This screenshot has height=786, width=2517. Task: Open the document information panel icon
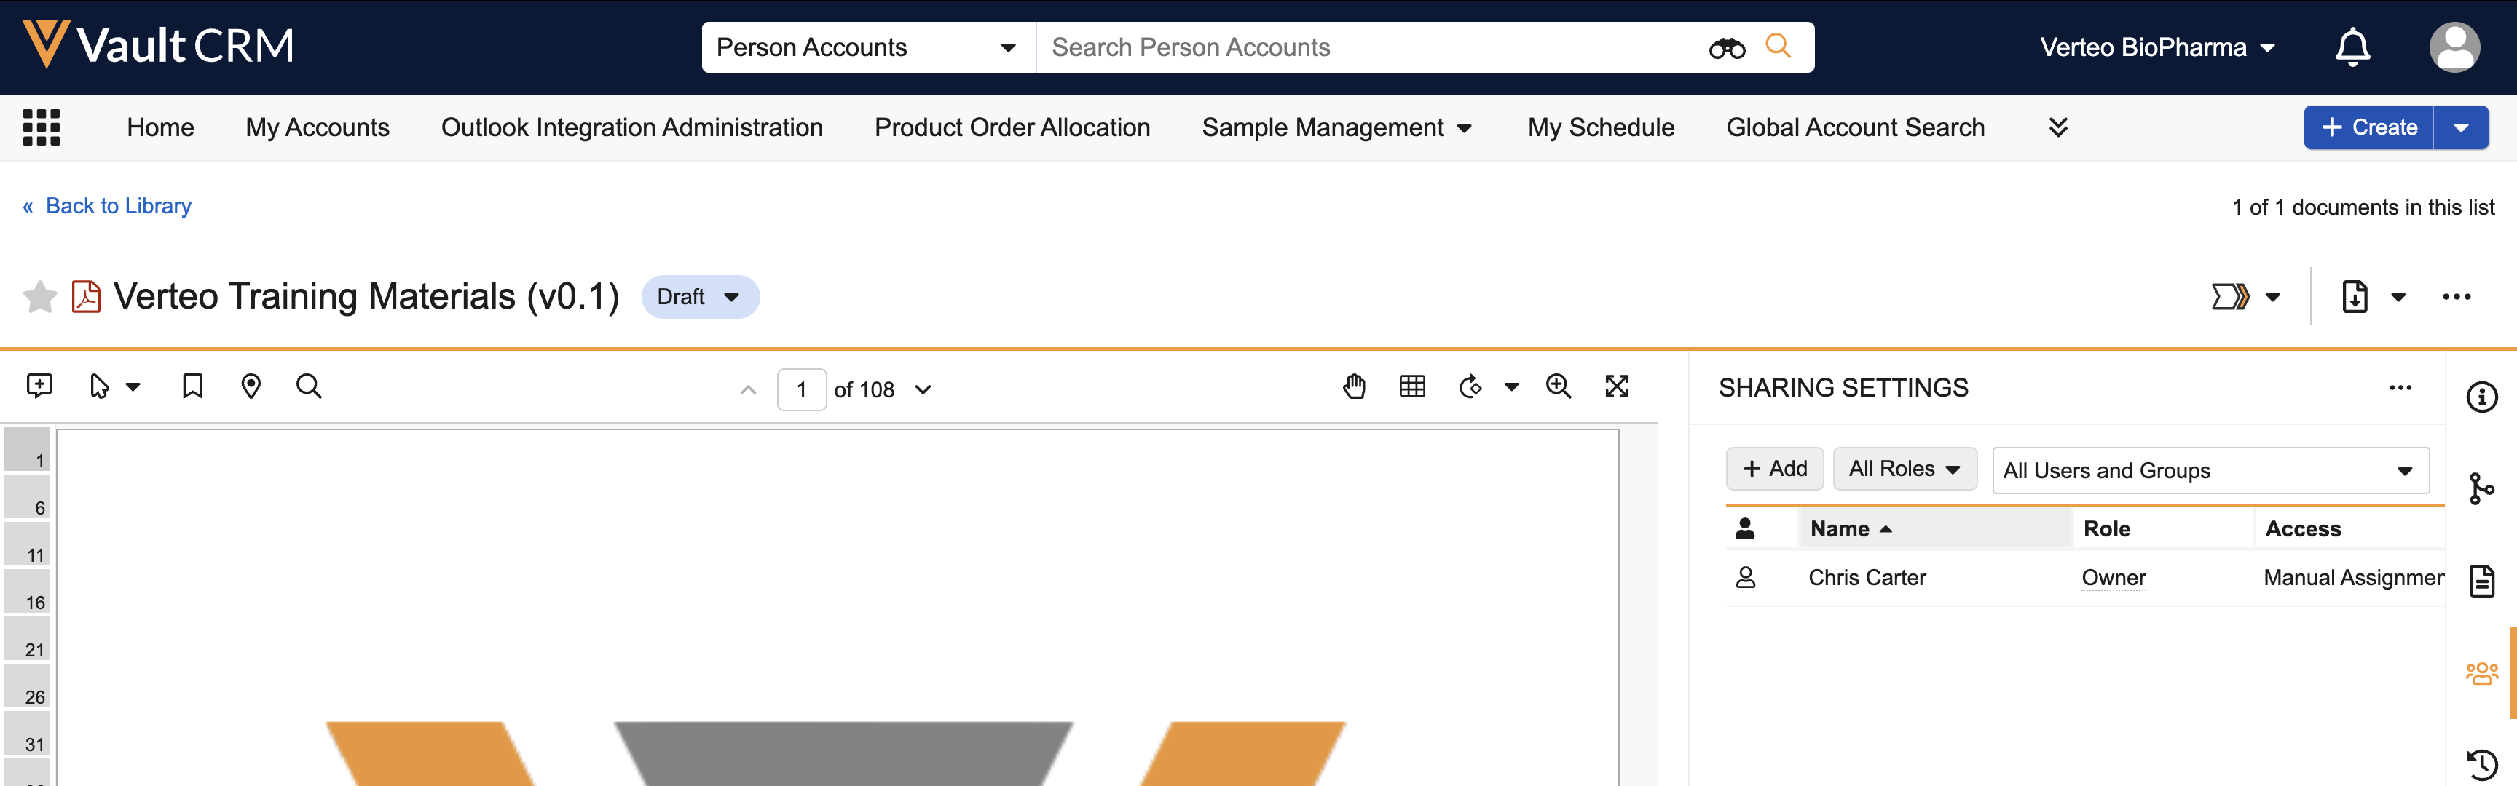(2482, 397)
